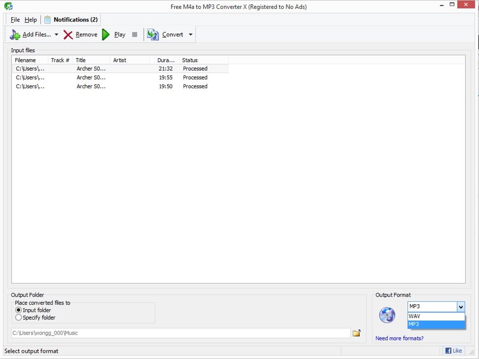Sort by the Title column header
This screenshot has width=479, height=359.
coord(92,60)
